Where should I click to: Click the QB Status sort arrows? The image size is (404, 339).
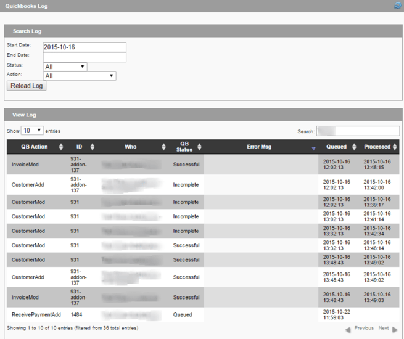click(x=199, y=147)
